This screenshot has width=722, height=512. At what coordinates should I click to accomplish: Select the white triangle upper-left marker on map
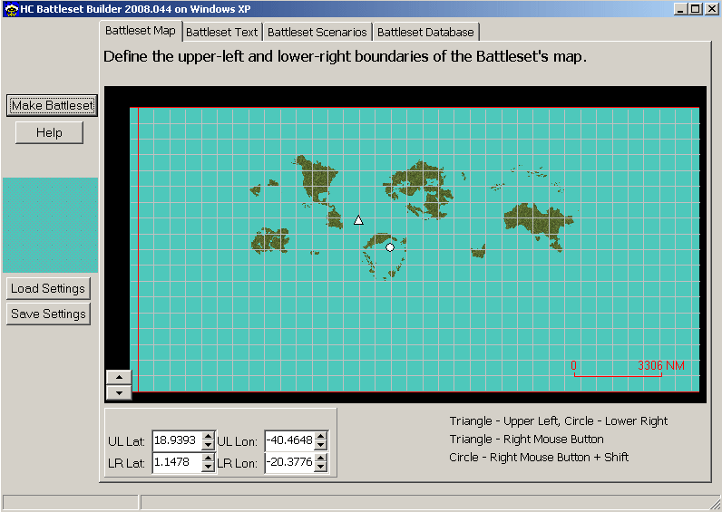358,220
